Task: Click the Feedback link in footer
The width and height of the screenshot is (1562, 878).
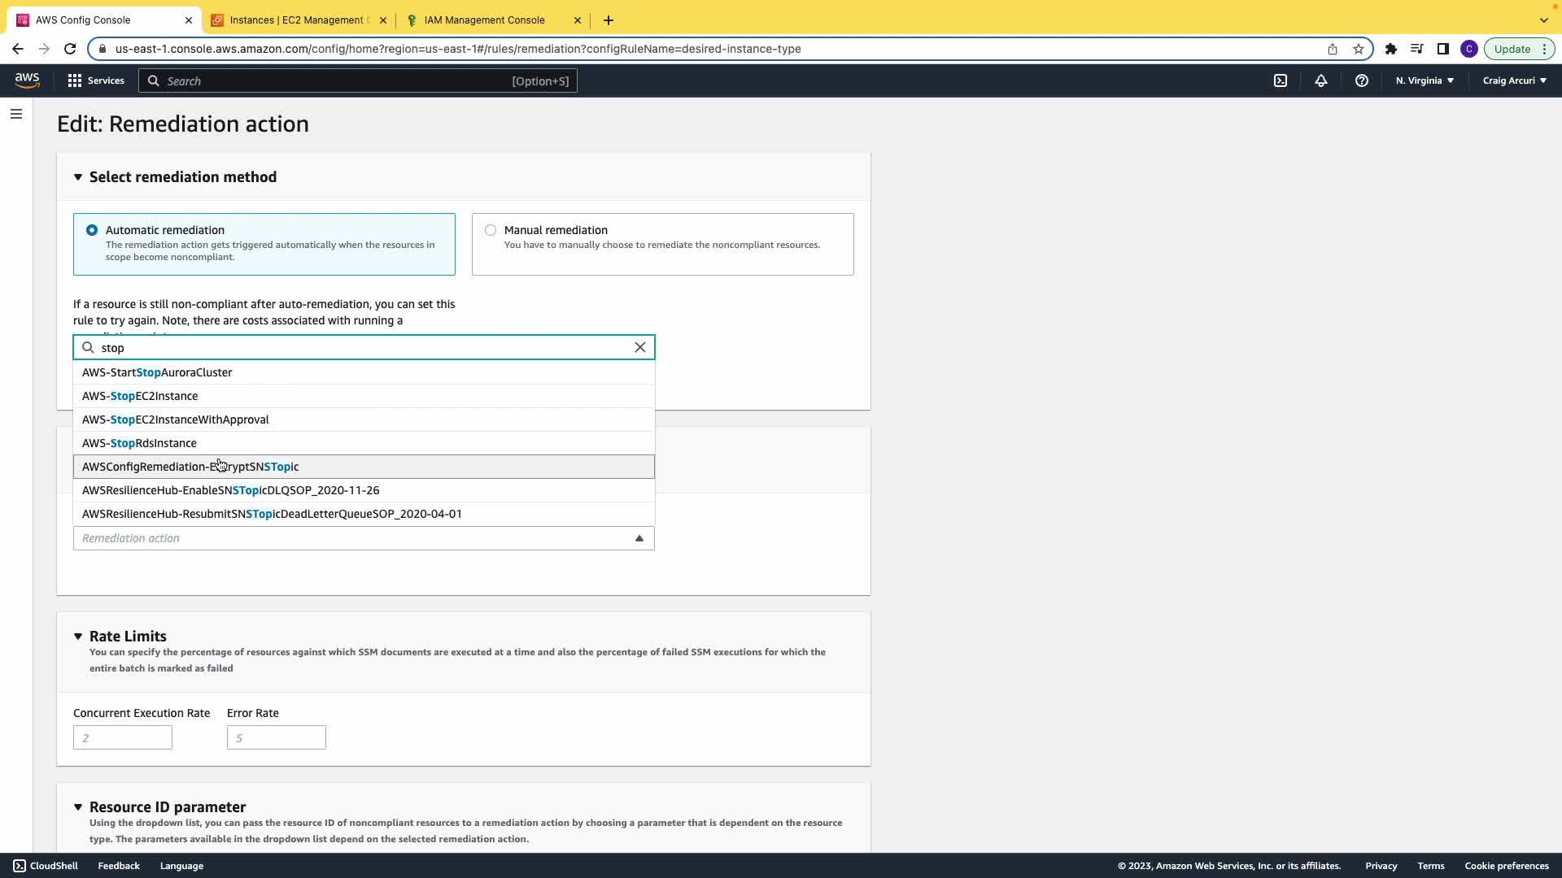Action: [119, 866]
